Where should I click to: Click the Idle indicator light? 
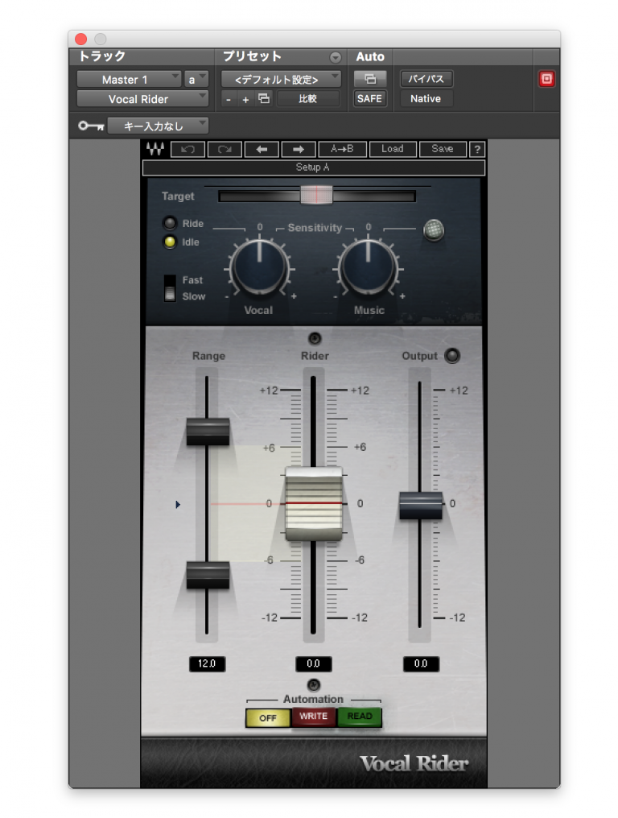click(x=170, y=242)
